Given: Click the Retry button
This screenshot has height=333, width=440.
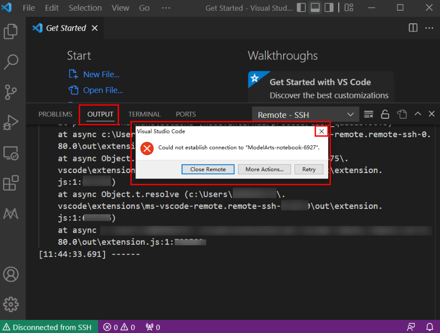Looking at the screenshot, I should (309, 170).
